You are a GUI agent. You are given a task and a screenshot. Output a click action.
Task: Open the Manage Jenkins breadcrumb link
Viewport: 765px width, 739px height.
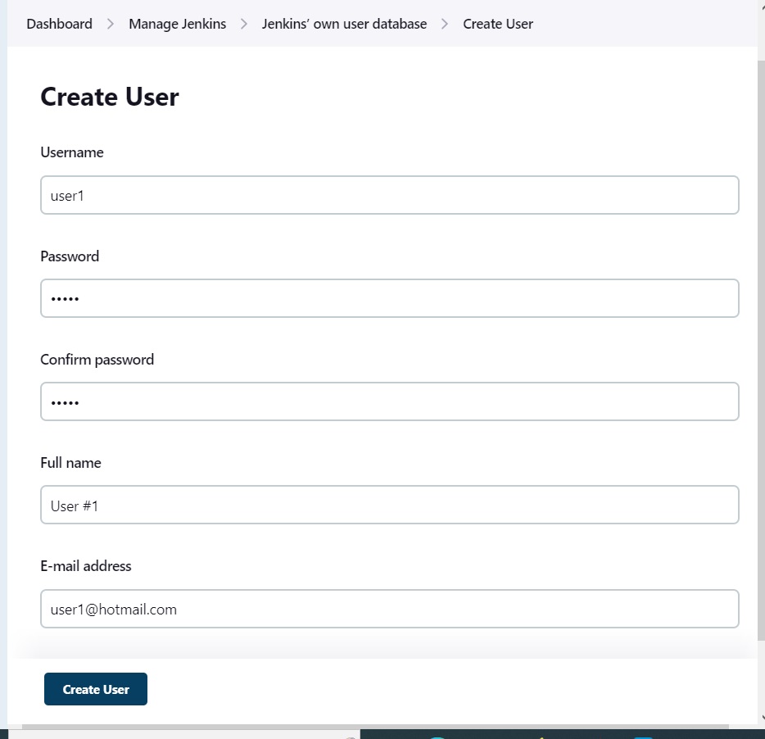point(177,24)
